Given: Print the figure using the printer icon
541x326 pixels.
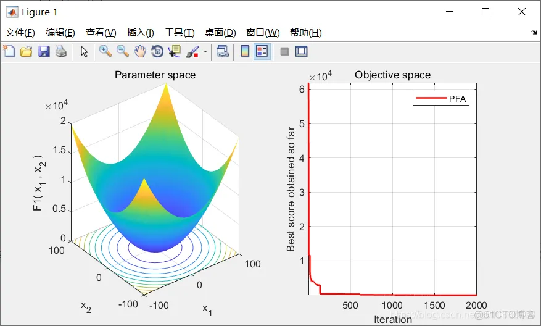Looking at the screenshot, I should [61, 51].
